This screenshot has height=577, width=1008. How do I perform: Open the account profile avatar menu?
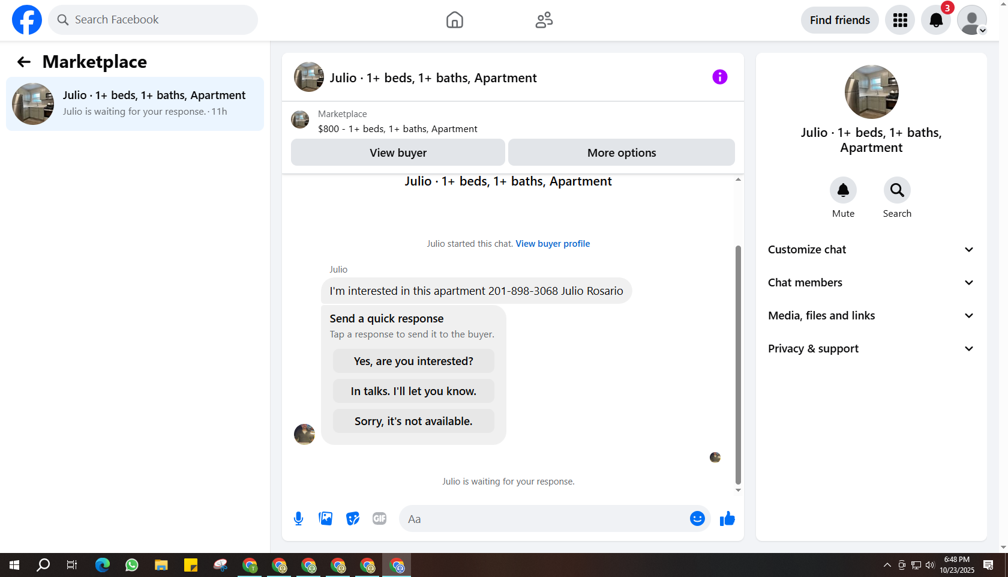pos(972,20)
